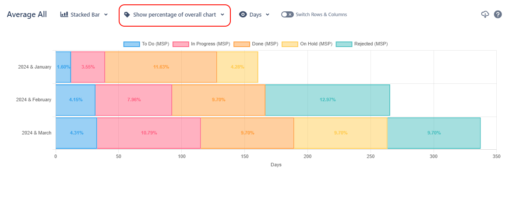The width and height of the screenshot is (512, 203).
Task: Click the March To Do 4.31% segment
Action: [x=76, y=133]
